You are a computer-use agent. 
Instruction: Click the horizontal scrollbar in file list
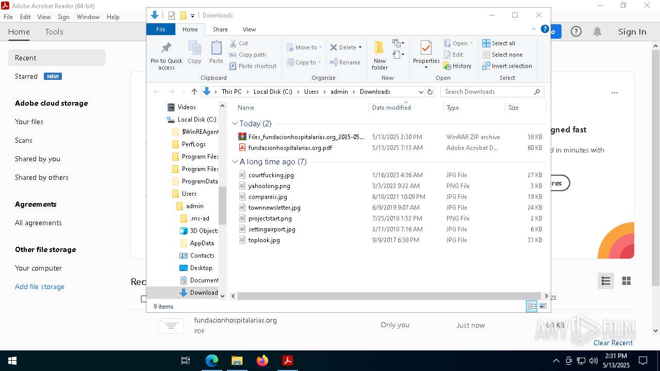pyautogui.click(x=389, y=296)
